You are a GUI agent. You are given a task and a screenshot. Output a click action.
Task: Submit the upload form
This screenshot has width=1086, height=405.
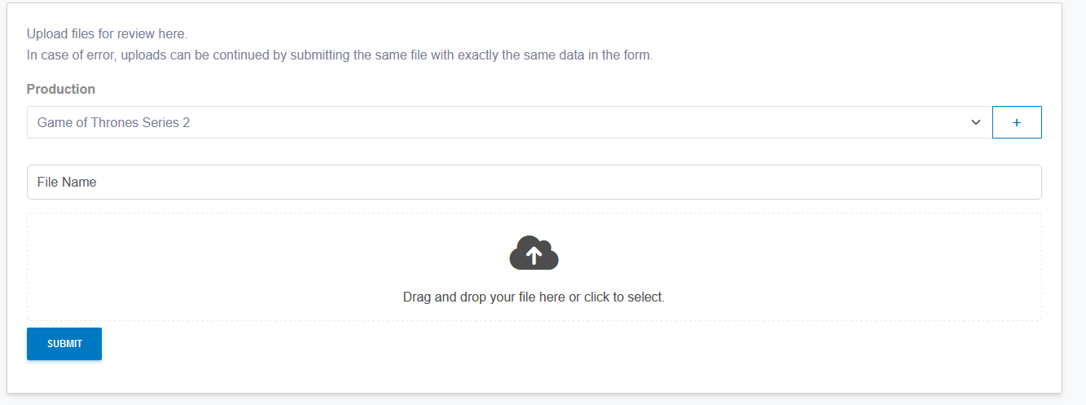tap(64, 344)
